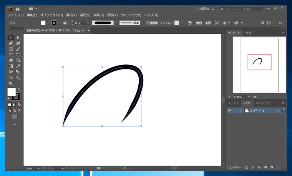Set paint mode to None
The image size is (292, 176).
(x=19, y=105)
